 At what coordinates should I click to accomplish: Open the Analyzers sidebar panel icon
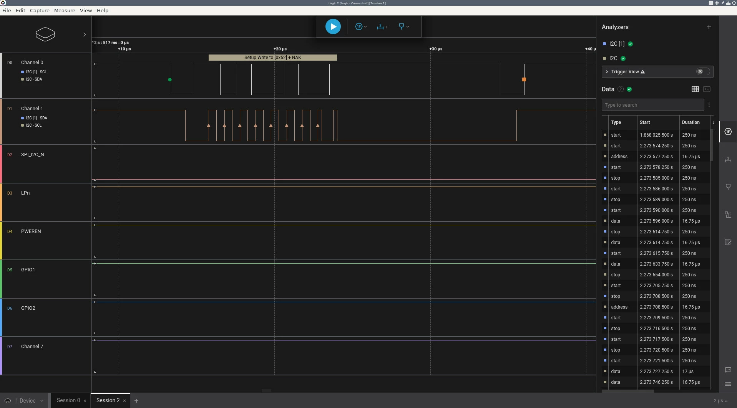coord(728,132)
